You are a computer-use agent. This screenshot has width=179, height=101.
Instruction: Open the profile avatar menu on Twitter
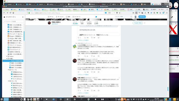pyautogui.click(x=135, y=17)
